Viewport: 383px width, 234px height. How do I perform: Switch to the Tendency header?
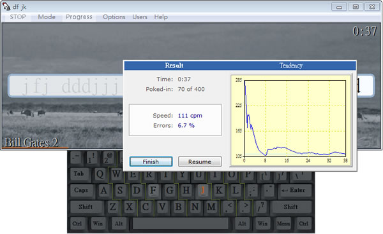pyautogui.click(x=290, y=65)
